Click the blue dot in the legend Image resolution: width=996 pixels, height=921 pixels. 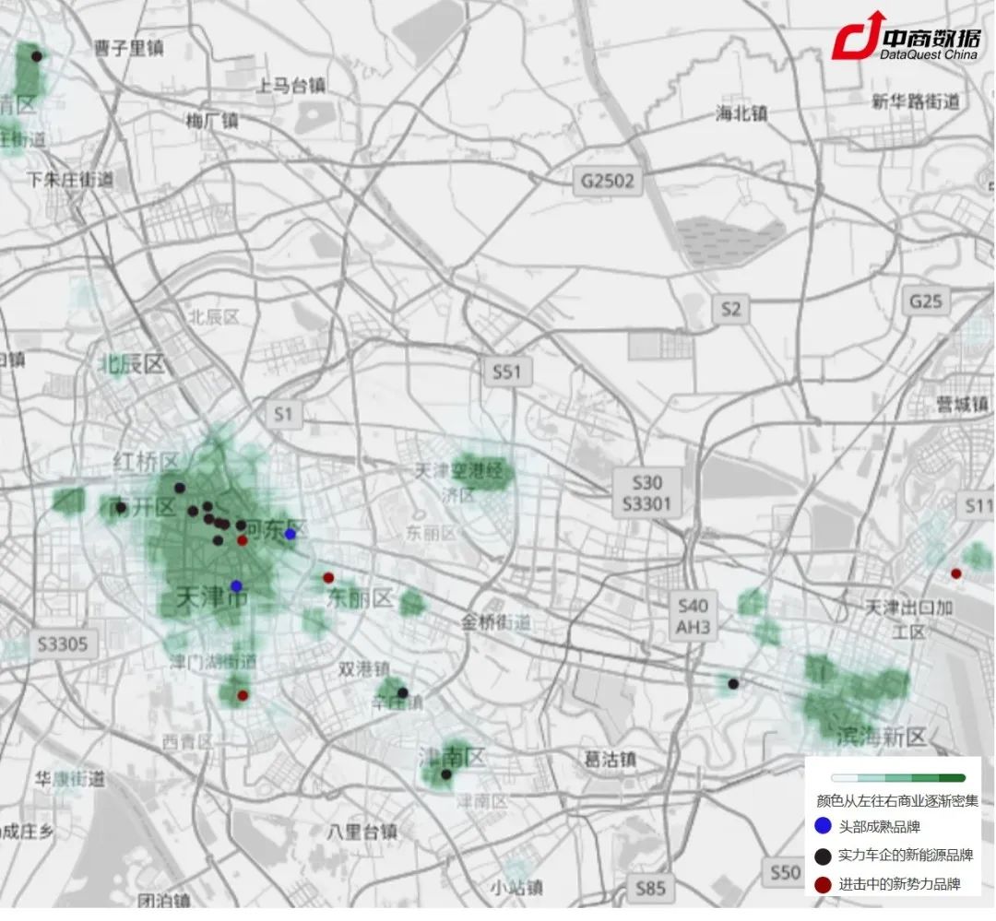coord(824,826)
